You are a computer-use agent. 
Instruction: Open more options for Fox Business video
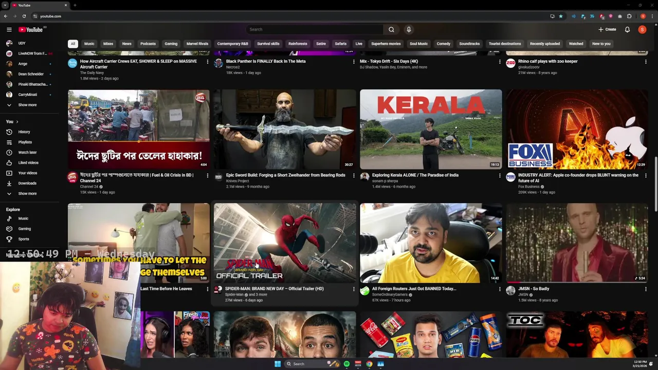pos(645,175)
